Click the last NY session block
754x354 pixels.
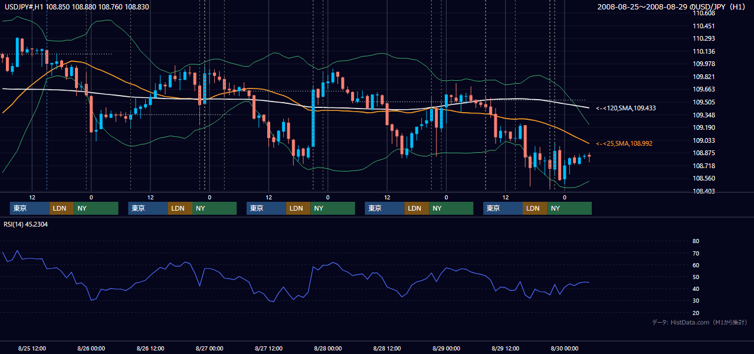(x=569, y=208)
